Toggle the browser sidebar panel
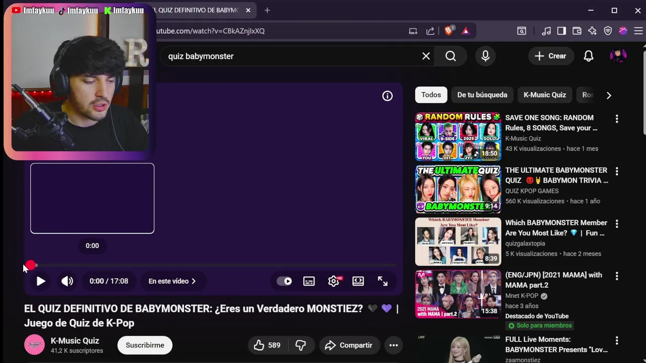Viewport: 646px width, 363px height. [x=561, y=31]
